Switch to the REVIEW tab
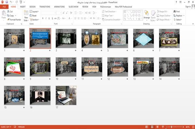 pyautogui.click(x=85, y=7)
